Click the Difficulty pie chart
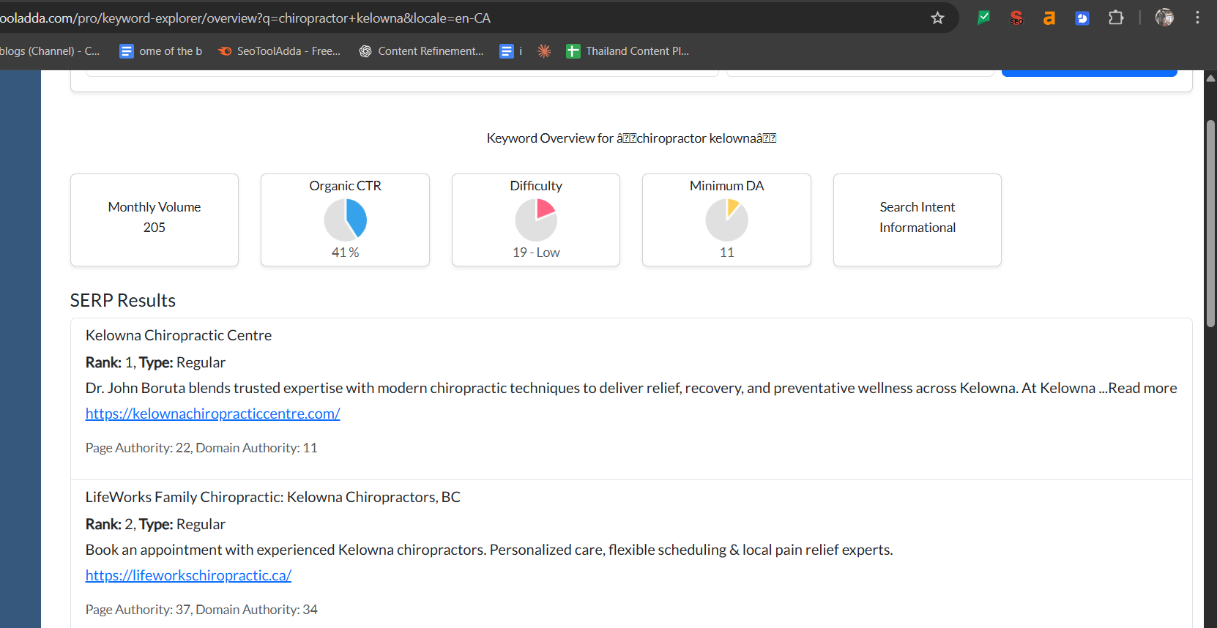The width and height of the screenshot is (1217, 628). (x=536, y=220)
